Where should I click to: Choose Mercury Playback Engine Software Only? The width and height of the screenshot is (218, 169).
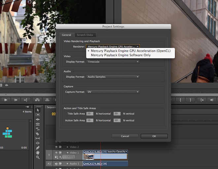(x=130, y=55)
